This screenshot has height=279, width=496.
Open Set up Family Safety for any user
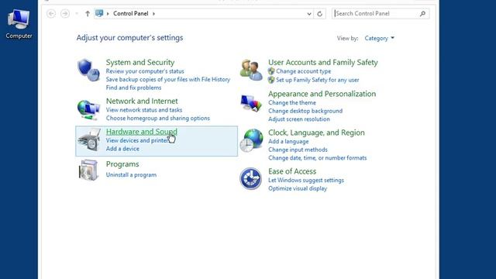[317, 80]
